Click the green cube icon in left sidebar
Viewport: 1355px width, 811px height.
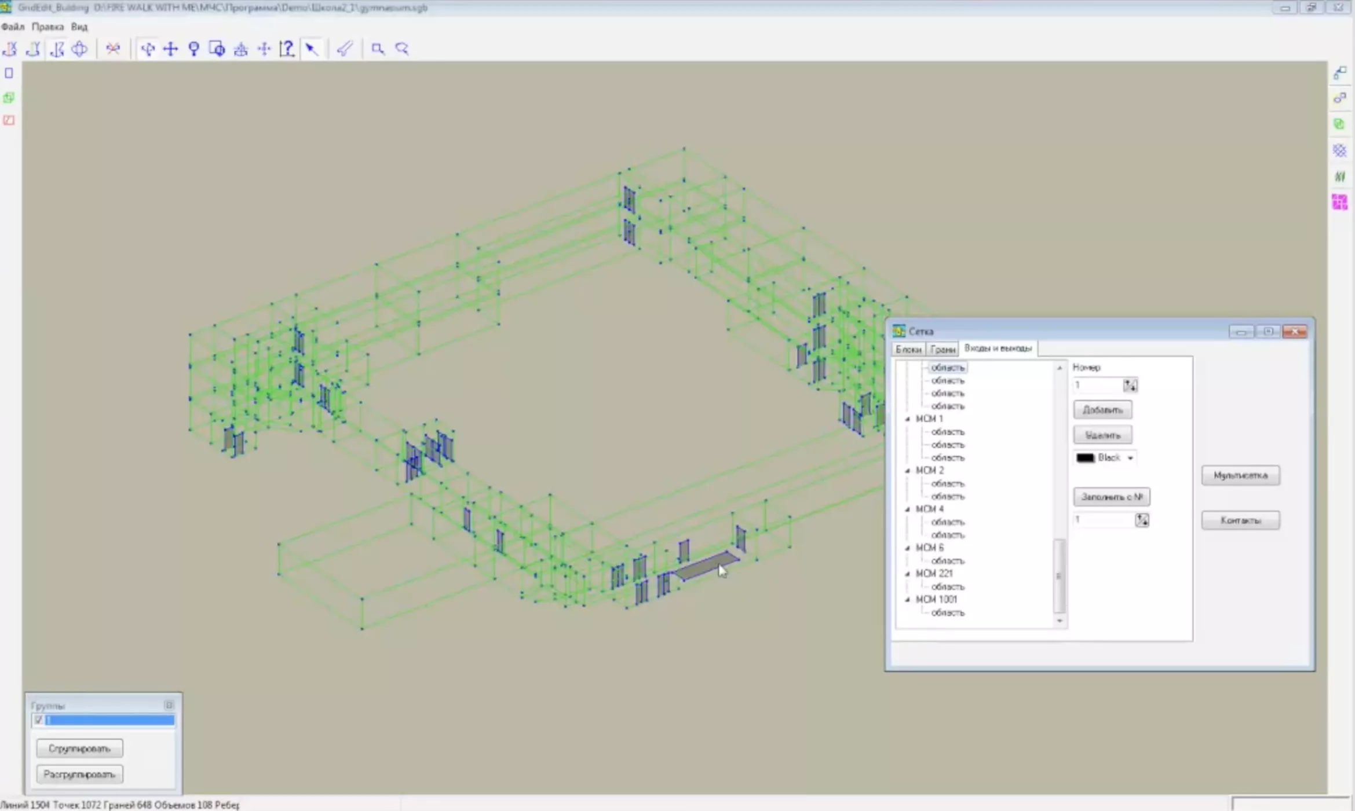[9, 97]
